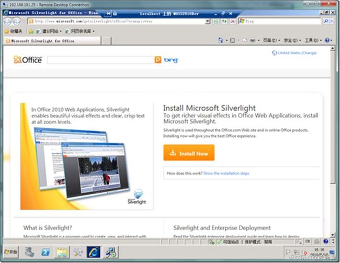The width and height of the screenshot is (340, 263).
Task: Open the Home button dropdown arrow
Action: click(x=226, y=40)
